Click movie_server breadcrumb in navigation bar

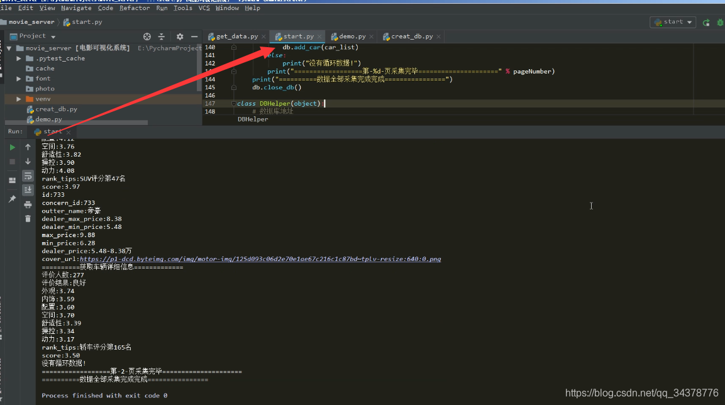[31, 22]
